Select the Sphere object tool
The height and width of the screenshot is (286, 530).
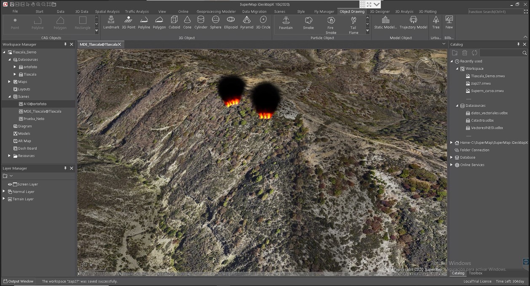pyautogui.click(x=216, y=22)
